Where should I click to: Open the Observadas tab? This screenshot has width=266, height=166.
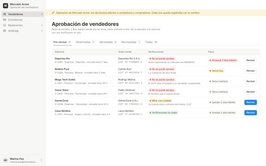[x=85, y=42]
